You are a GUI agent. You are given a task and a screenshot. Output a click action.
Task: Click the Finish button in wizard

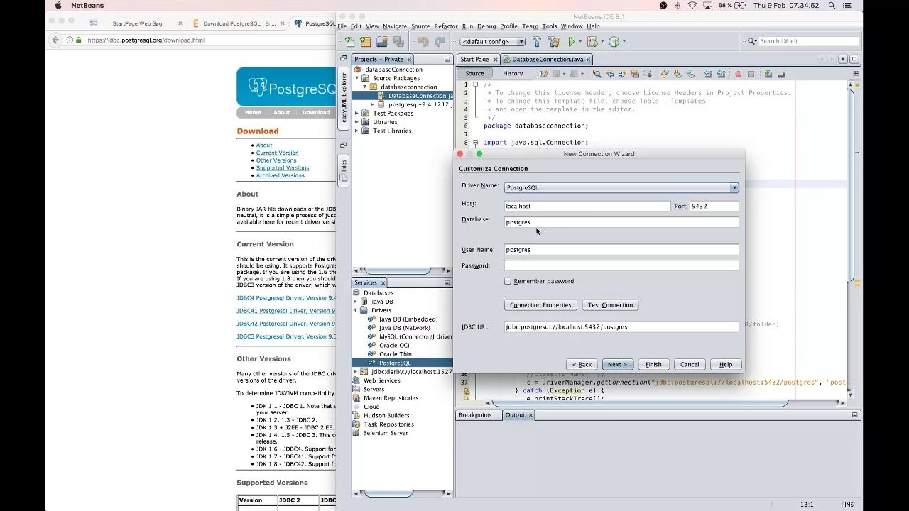pyautogui.click(x=653, y=364)
